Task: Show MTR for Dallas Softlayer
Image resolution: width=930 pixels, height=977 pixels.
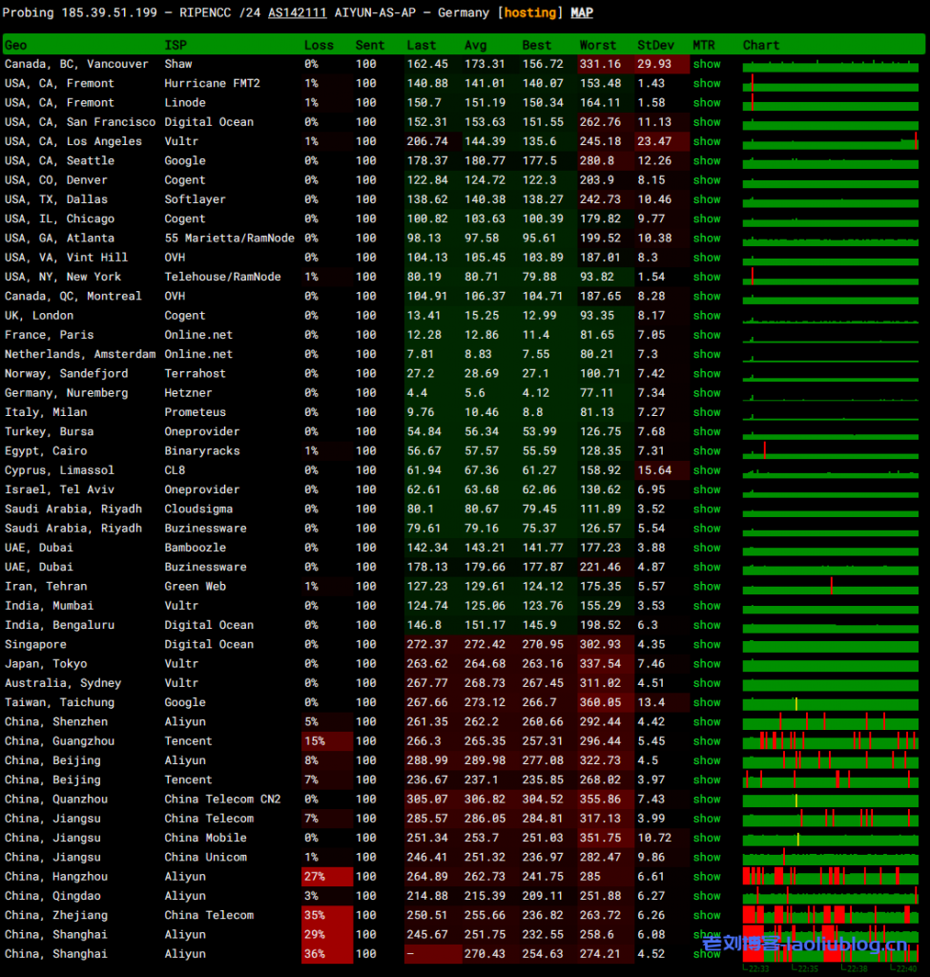Action: click(x=707, y=199)
